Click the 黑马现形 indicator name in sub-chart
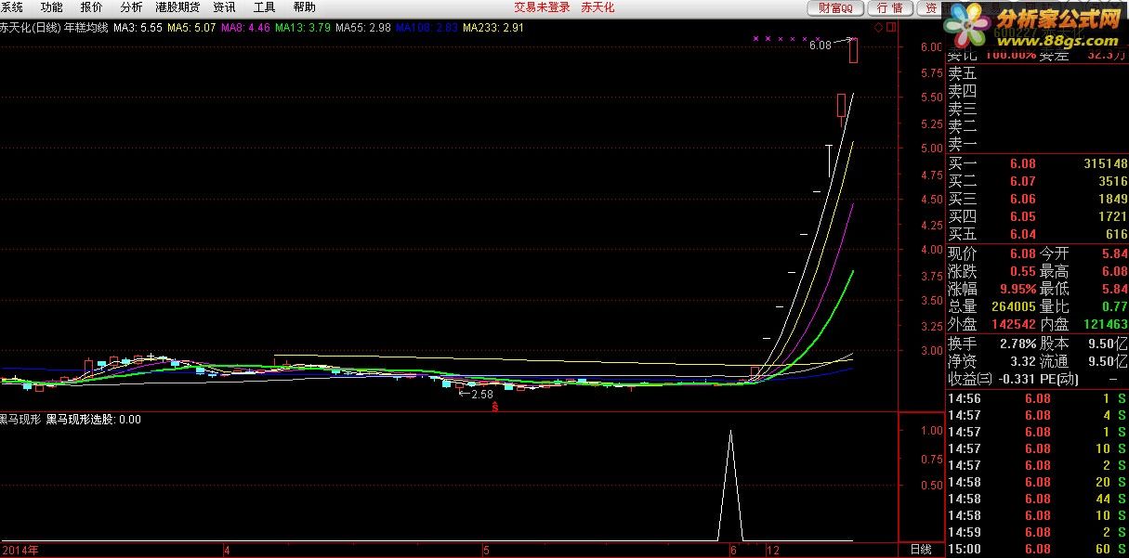Viewport: 1129px width, 558px height. click(x=20, y=420)
